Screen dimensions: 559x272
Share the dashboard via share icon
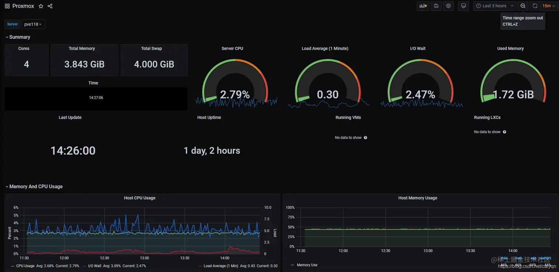[x=50, y=6]
